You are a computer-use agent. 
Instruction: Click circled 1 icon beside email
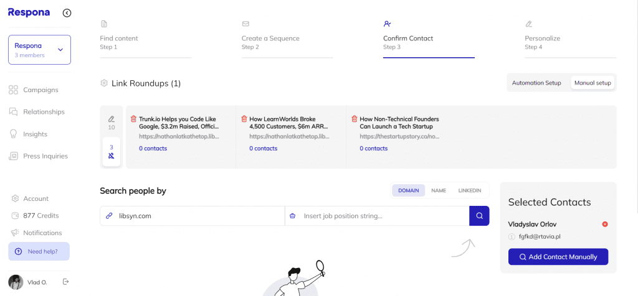point(512,237)
